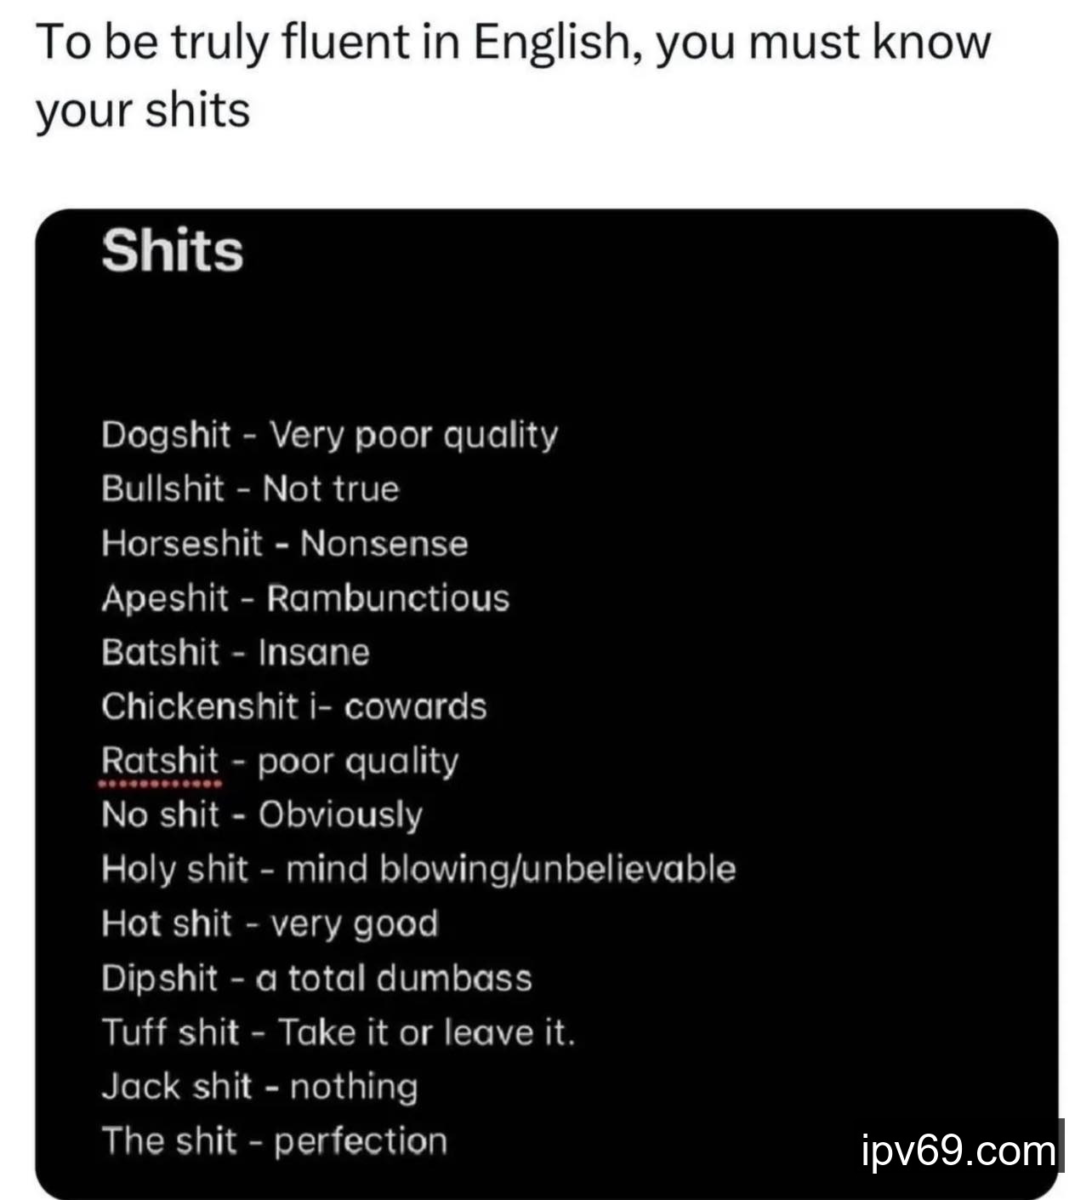Screen dimensions: 1092x1200
Task: Click the "Chickenshit i- cowards" line
Action: pyautogui.click(x=293, y=707)
